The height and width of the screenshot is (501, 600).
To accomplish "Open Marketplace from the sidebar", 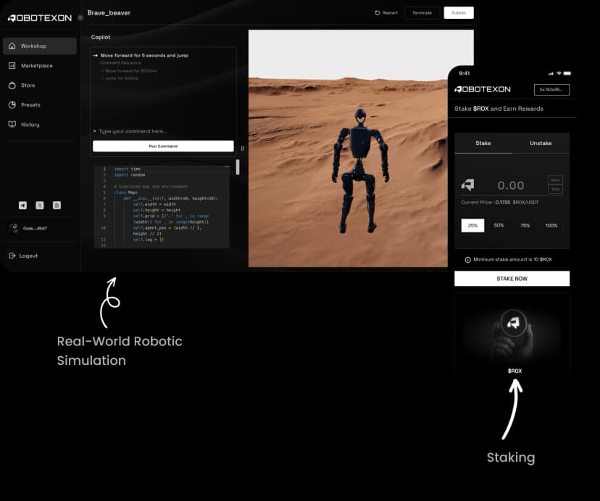I will click(36, 66).
